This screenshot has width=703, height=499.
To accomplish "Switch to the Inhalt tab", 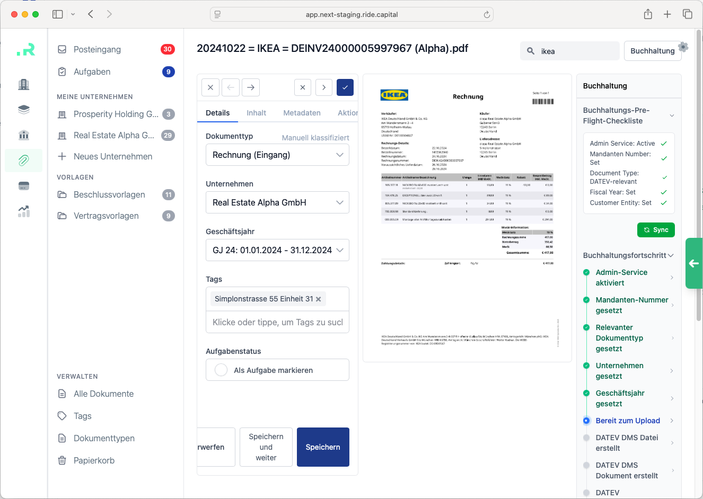I will click(256, 113).
